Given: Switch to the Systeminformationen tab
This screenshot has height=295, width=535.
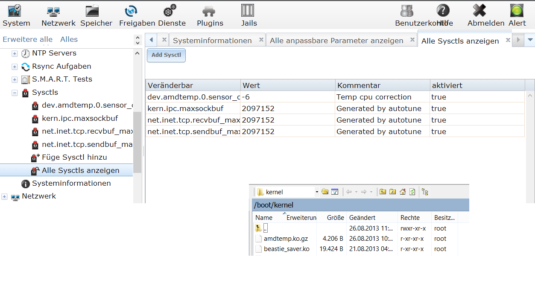Looking at the screenshot, I should (212, 41).
